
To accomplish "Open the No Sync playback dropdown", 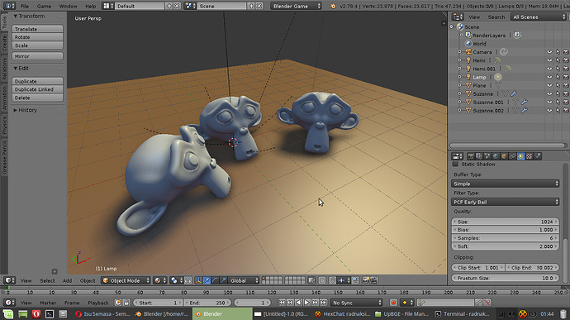I will 357,303.
